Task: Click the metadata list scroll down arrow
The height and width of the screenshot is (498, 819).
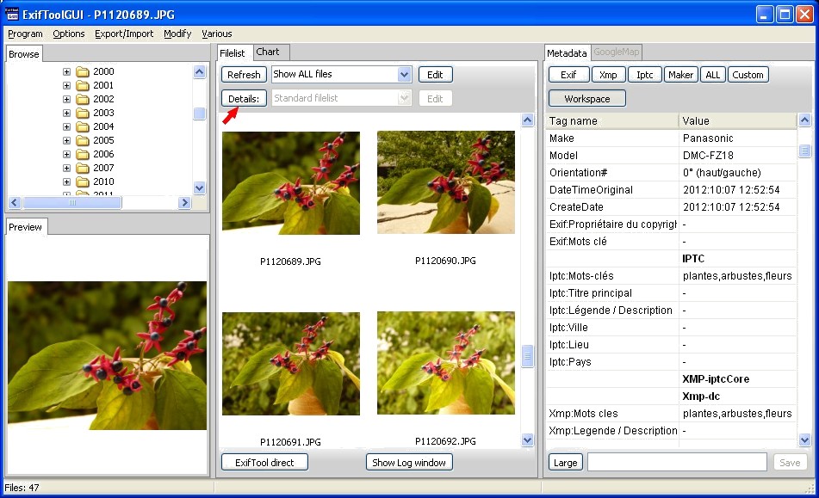Action: pos(805,440)
